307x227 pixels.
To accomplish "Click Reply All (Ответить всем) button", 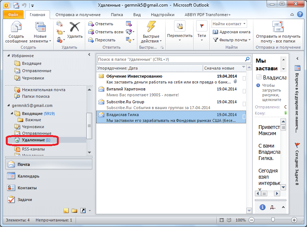I will pos(106,32).
